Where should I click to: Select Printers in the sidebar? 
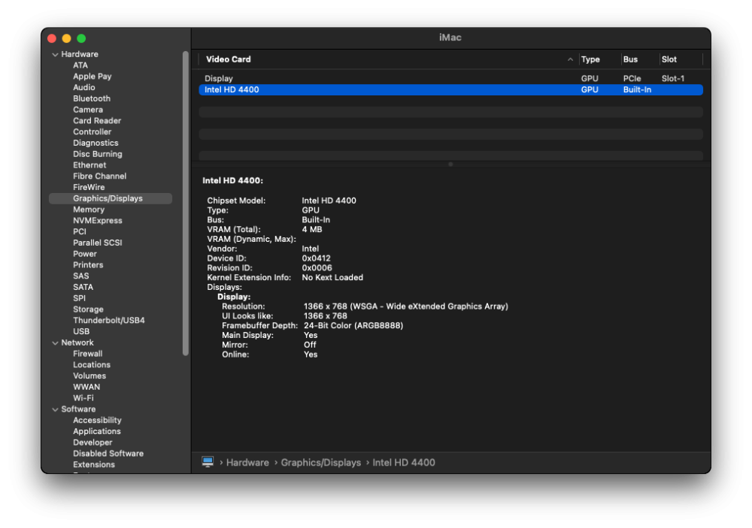pyautogui.click(x=88, y=265)
